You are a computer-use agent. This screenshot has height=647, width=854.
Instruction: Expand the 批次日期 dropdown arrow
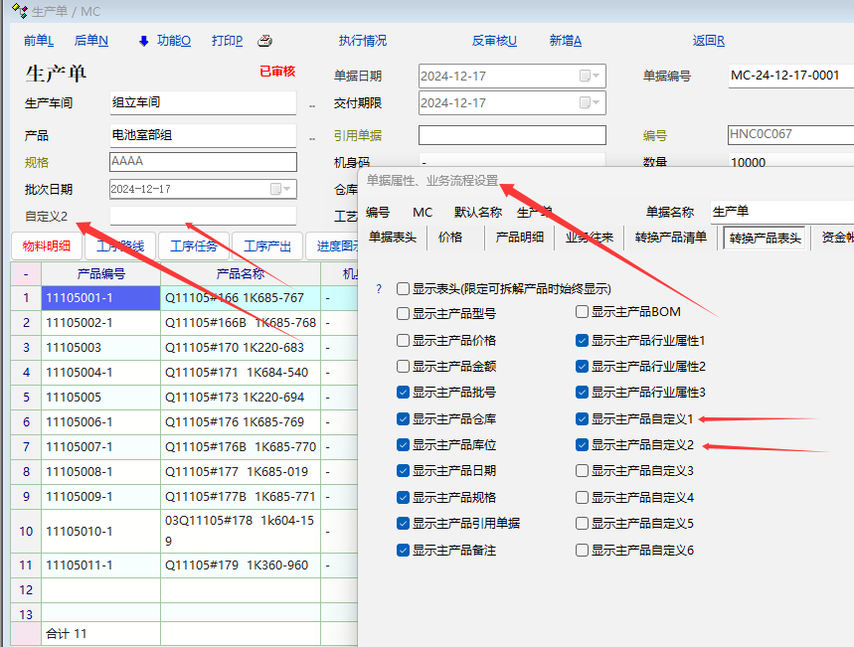(288, 189)
